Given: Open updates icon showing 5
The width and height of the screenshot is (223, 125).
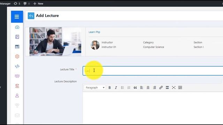Looking at the screenshot, I should click(x=17, y=3).
